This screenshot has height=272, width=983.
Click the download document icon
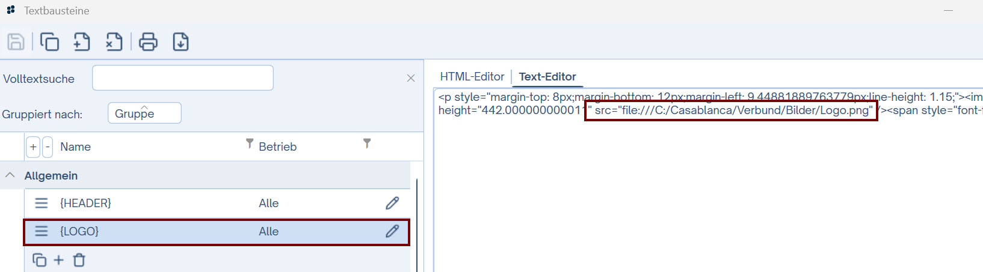pyautogui.click(x=180, y=42)
